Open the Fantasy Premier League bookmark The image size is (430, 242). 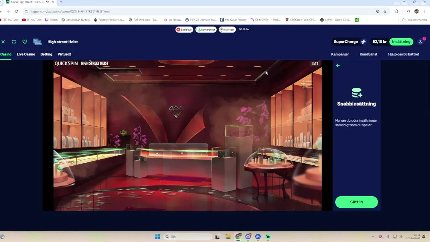(109, 20)
